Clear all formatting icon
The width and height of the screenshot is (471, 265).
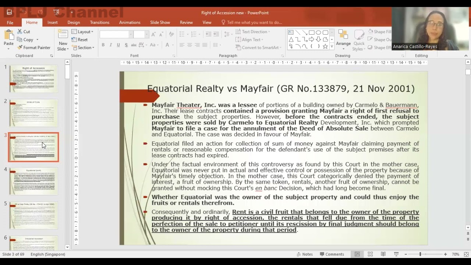pyautogui.click(x=171, y=34)
